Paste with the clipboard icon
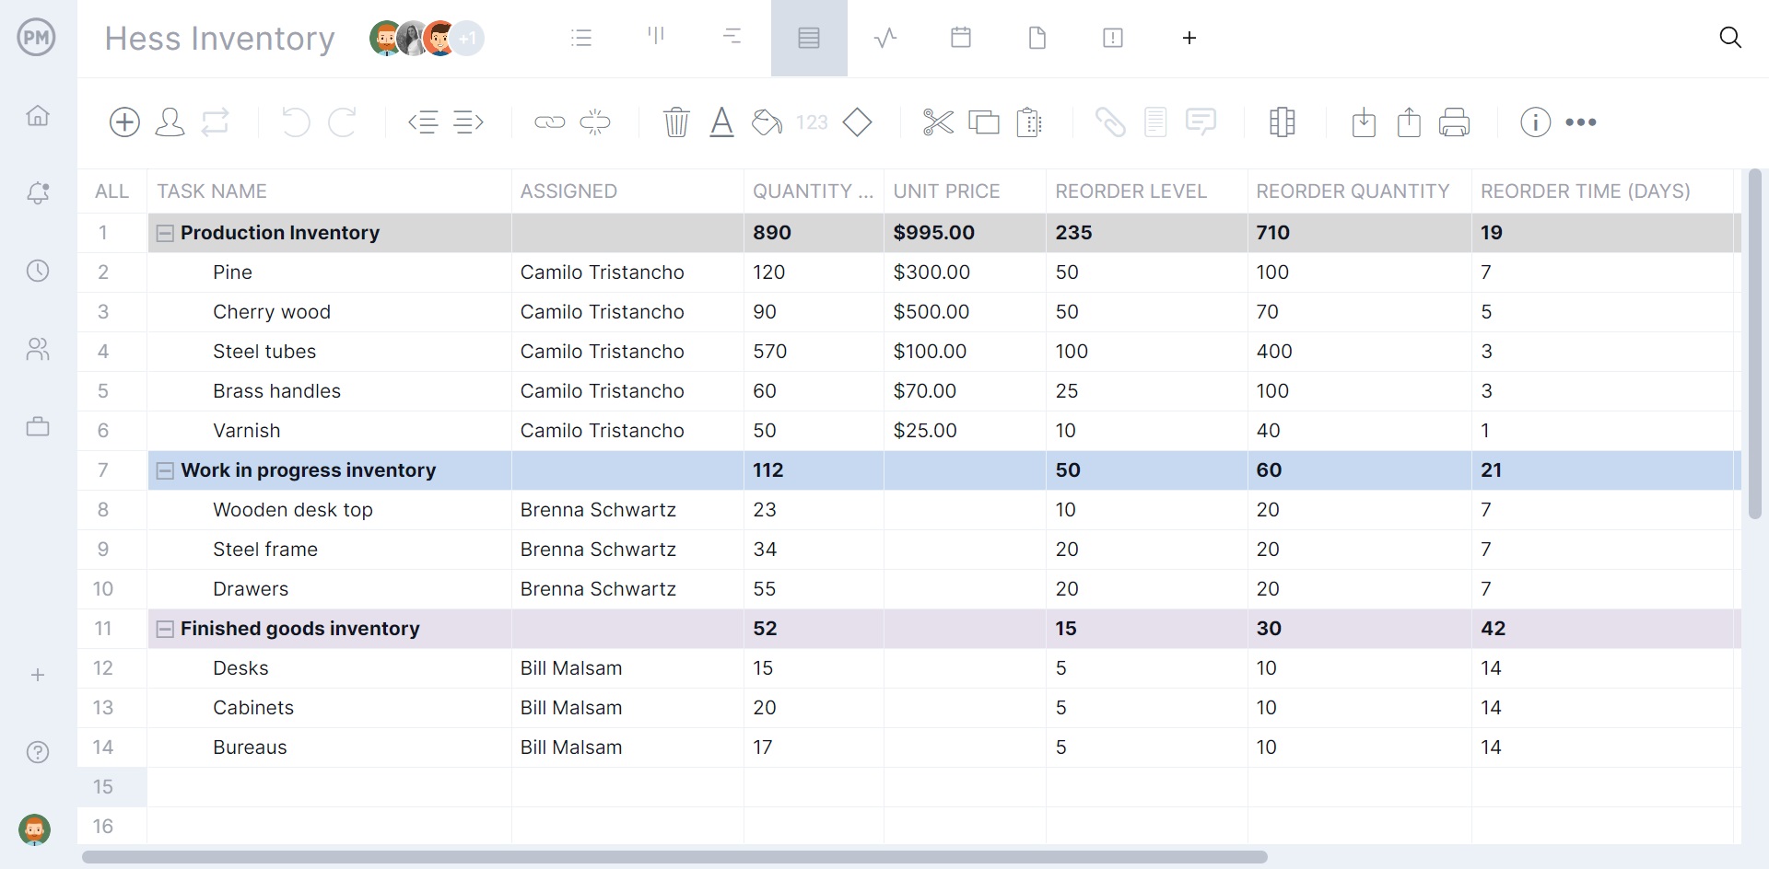 tap(1029, 122)
